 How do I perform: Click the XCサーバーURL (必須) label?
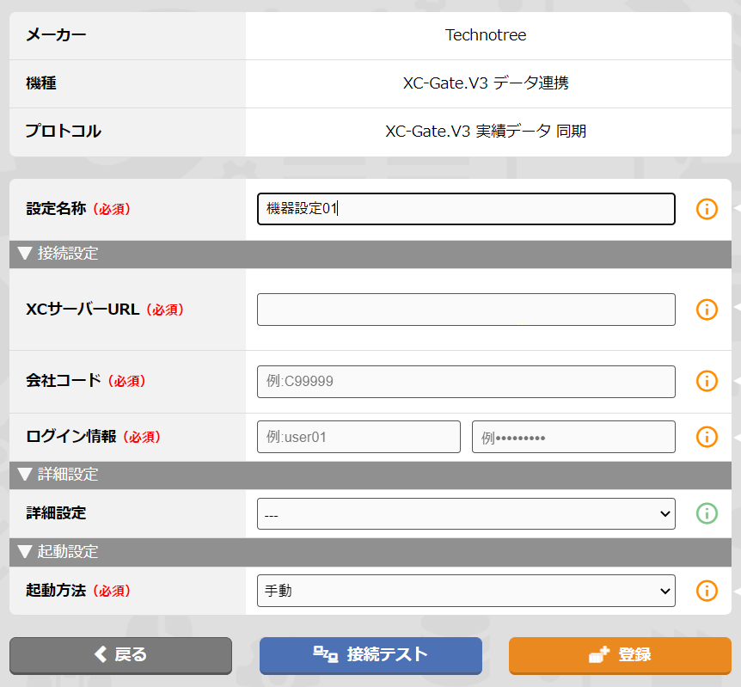105,310
